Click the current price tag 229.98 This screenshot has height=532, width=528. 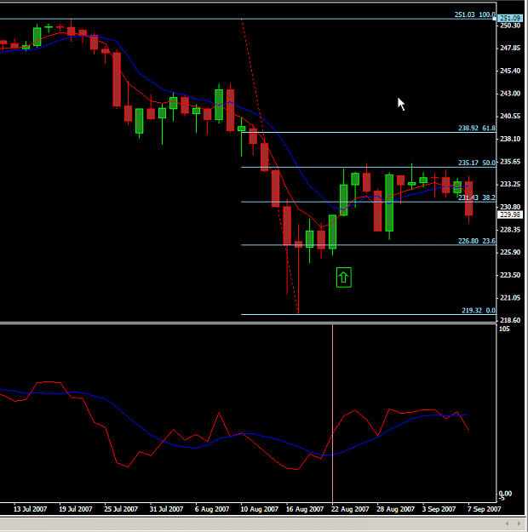click(x=509, y=215)
